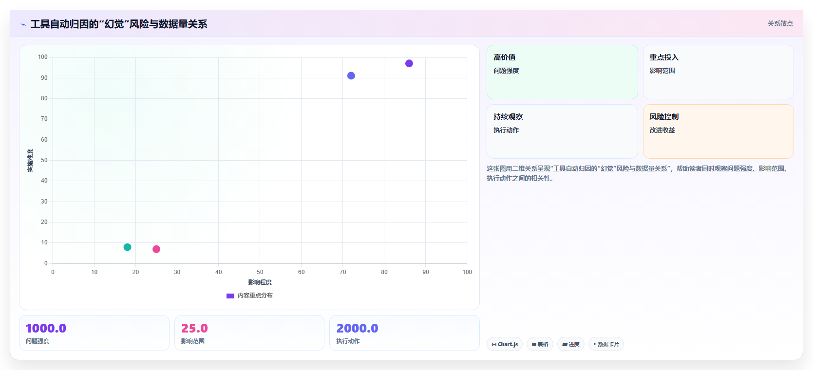
Task: Open the 持续观察 quadrant card
Action: pyautogui.click(x=562, y=131)
